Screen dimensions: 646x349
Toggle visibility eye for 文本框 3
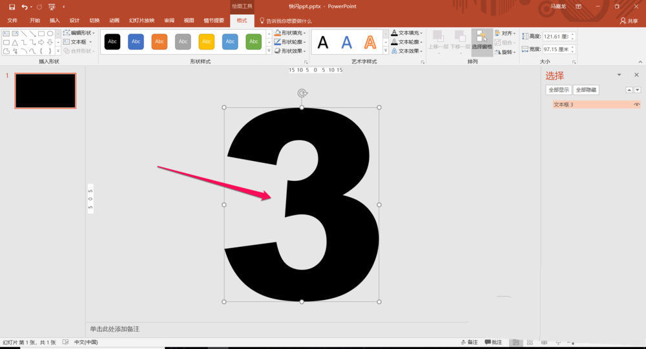[636, 105]
